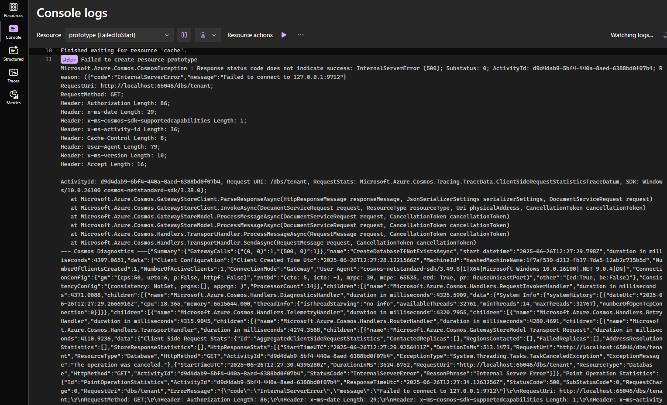Click the ActivityId d9d4dab9 Request URI line
Screen dimensions: 667x405
click(361, 186)
